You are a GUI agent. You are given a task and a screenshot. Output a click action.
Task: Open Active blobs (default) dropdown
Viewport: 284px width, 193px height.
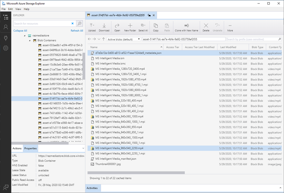(124, 39)
